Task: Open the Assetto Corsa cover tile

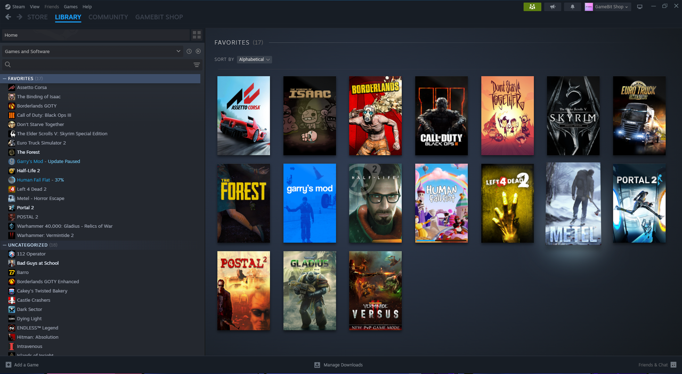Action: tap(243, 116)
